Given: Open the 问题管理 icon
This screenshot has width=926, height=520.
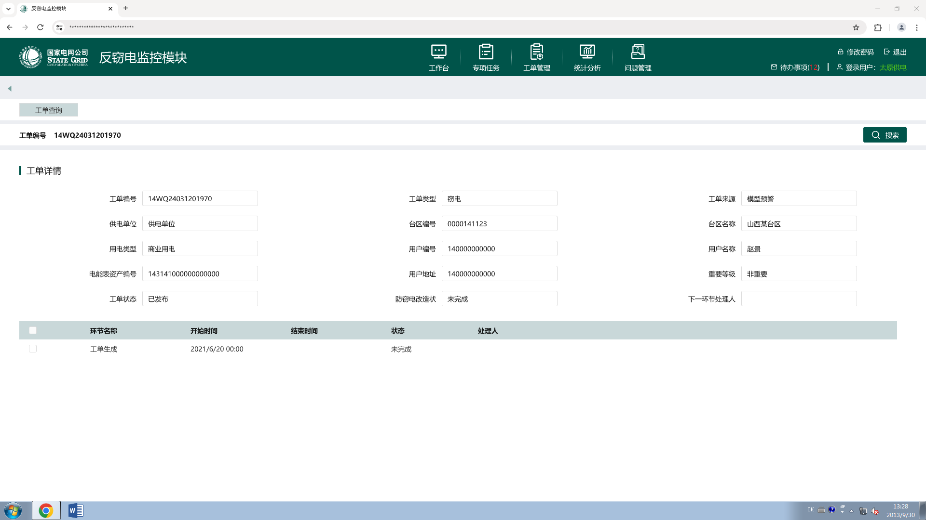Looking at the screenshot, I should tap(638, 52).
